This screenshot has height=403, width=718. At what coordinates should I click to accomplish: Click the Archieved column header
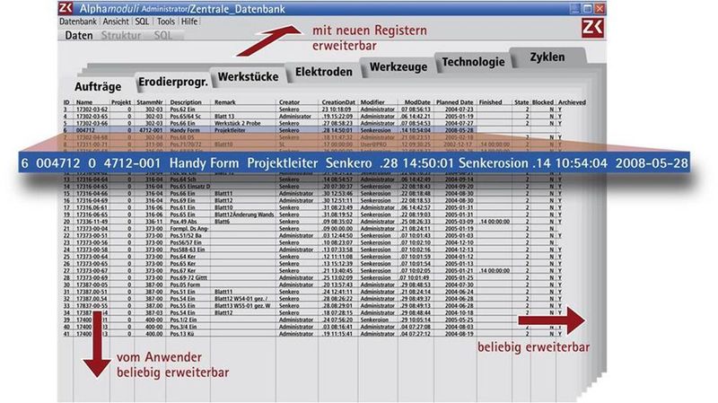point(572,102)
